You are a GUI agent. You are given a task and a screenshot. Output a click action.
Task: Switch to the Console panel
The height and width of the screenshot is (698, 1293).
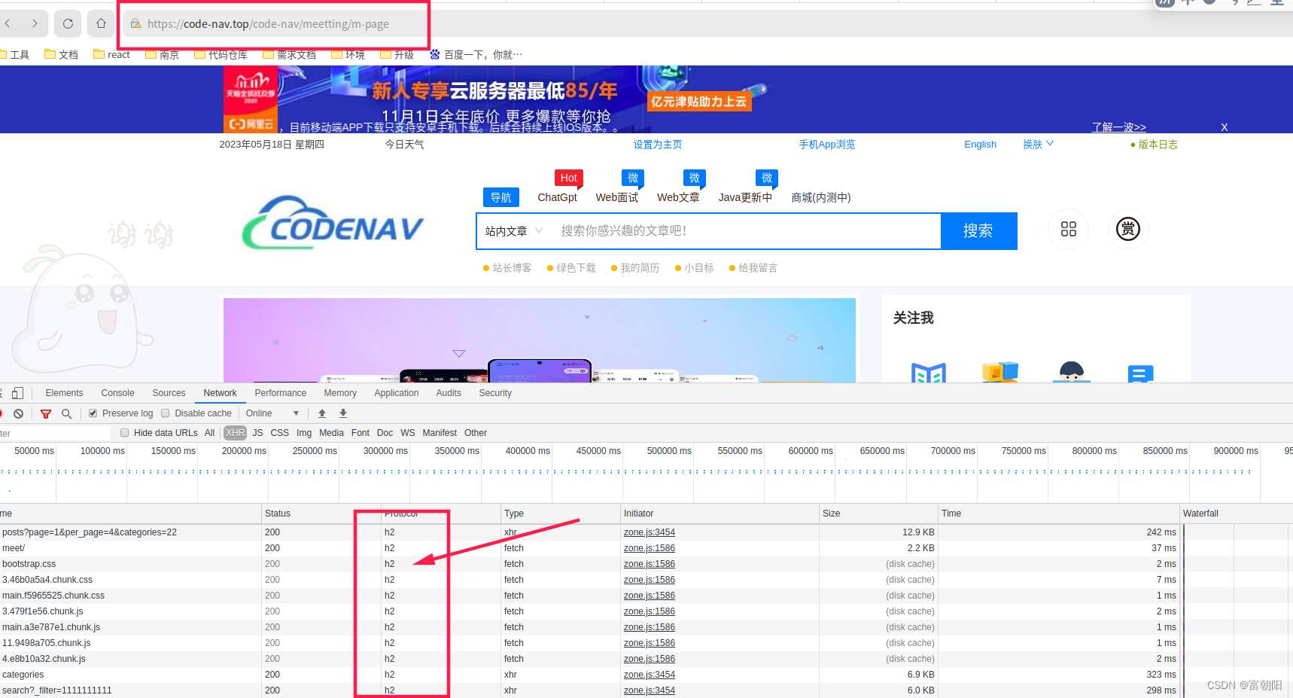click(x=117, y=393)
